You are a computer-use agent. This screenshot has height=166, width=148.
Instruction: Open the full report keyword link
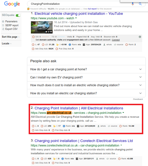(x=92, y=9)
